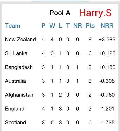The width and height of the screenshot is (120, 131).
Task: Open the New Zealand team row
Action: (60, 40)
